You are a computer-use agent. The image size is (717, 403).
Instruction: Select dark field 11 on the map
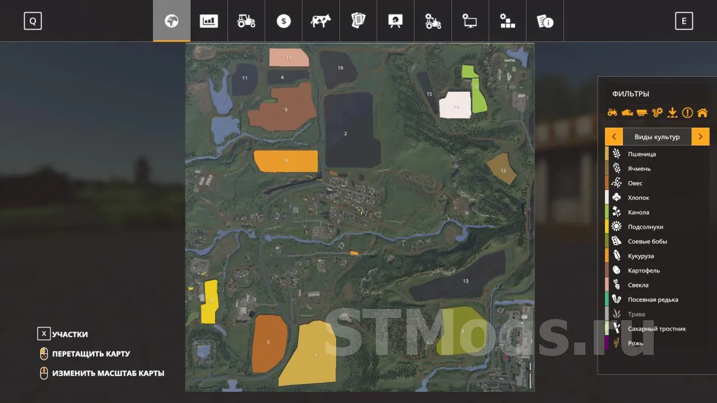(245, 79)
